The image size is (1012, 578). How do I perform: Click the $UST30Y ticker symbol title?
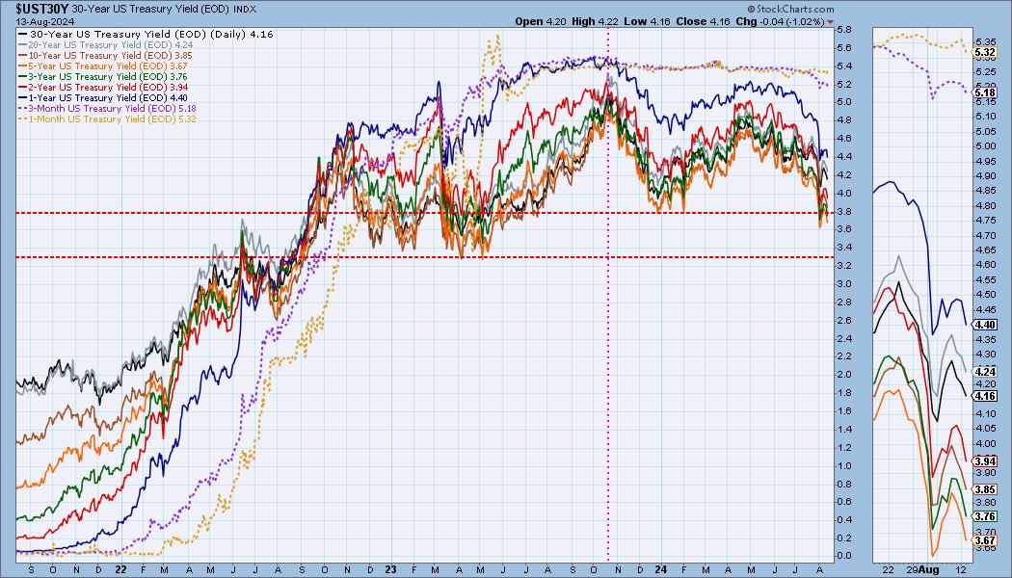(x=42, y=9)
